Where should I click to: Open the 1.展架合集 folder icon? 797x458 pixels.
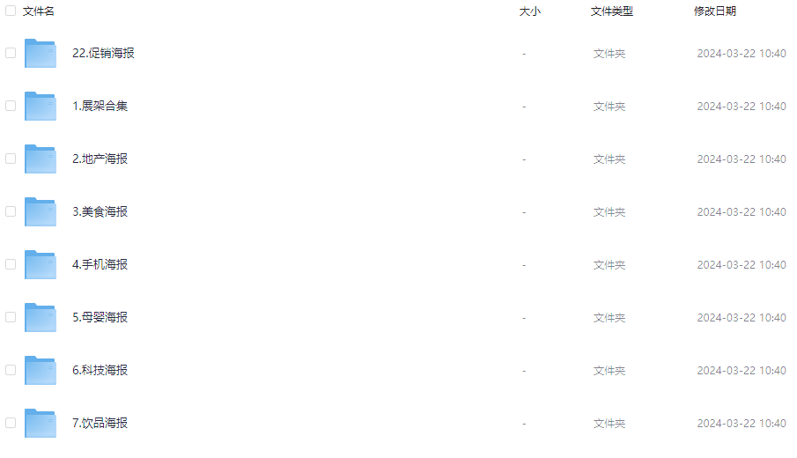click(41, 107)
